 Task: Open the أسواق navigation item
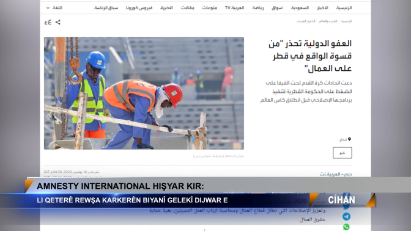click(x=277, y=8)
